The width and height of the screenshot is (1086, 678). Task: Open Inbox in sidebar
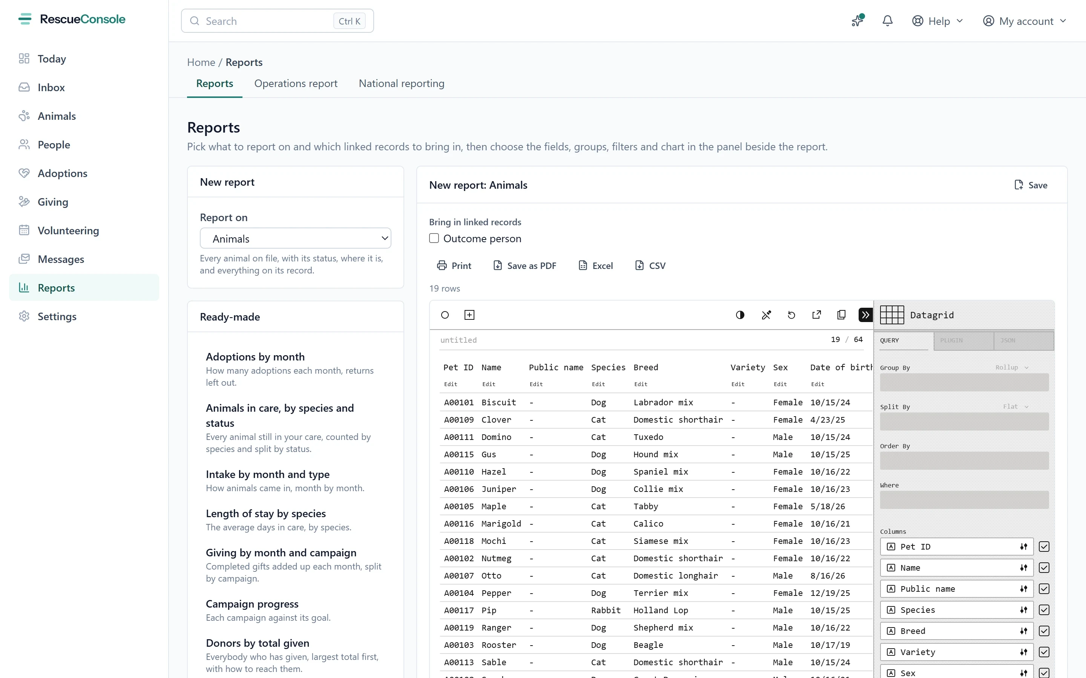click(x=84, y=87)
